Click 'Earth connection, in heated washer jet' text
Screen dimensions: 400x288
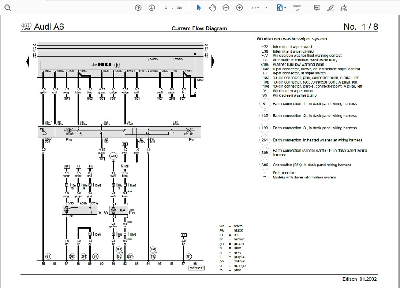318,140
